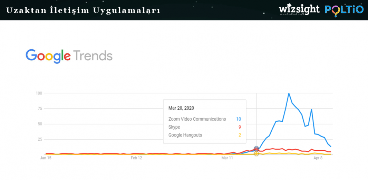The width and height of the screenshot is (368, 180).
Task: Click the Feb 12 axis label
Action: pyautogui.click(x=136, y=158)
